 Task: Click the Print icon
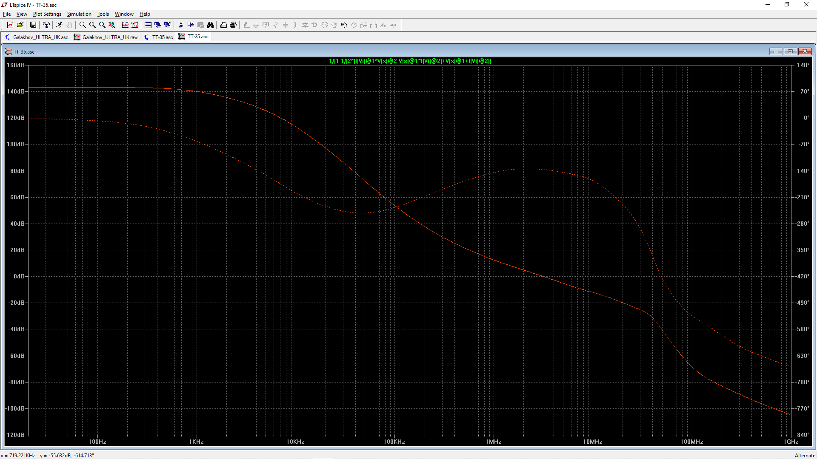pyautogui.click(x=233, y=25)
